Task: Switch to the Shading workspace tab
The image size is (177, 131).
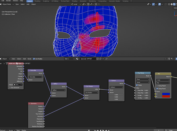Action: [75, 1]
